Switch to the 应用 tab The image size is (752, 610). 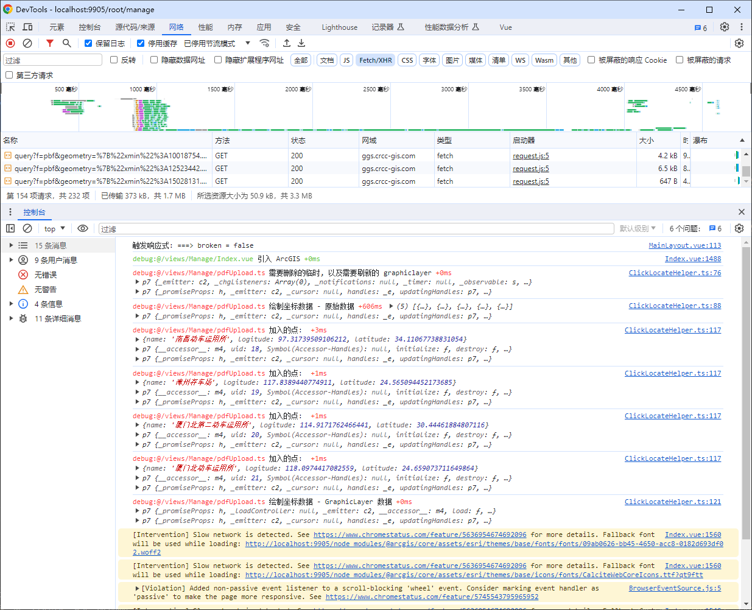pyautogui.click(x=264, y=27)
